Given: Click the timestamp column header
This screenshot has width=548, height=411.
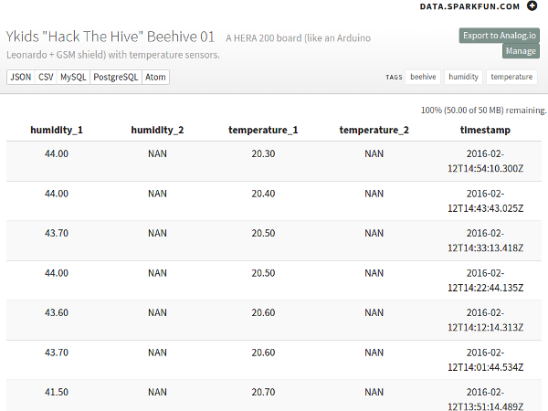Looking at the screenshot, I should pyautogui.click(x=485, y=130).
